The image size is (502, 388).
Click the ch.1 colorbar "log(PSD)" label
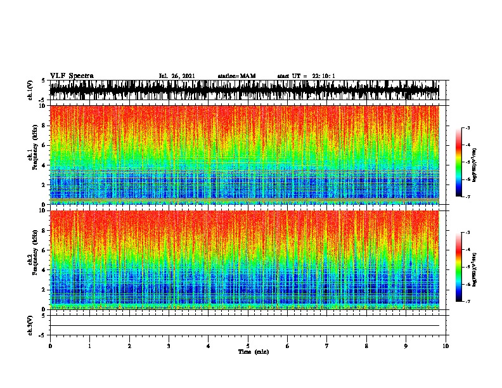[x=475, y=165]
